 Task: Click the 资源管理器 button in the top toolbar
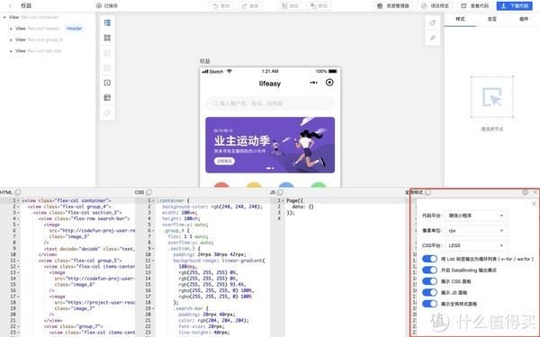pyautogui.click(x=393, y=5)
